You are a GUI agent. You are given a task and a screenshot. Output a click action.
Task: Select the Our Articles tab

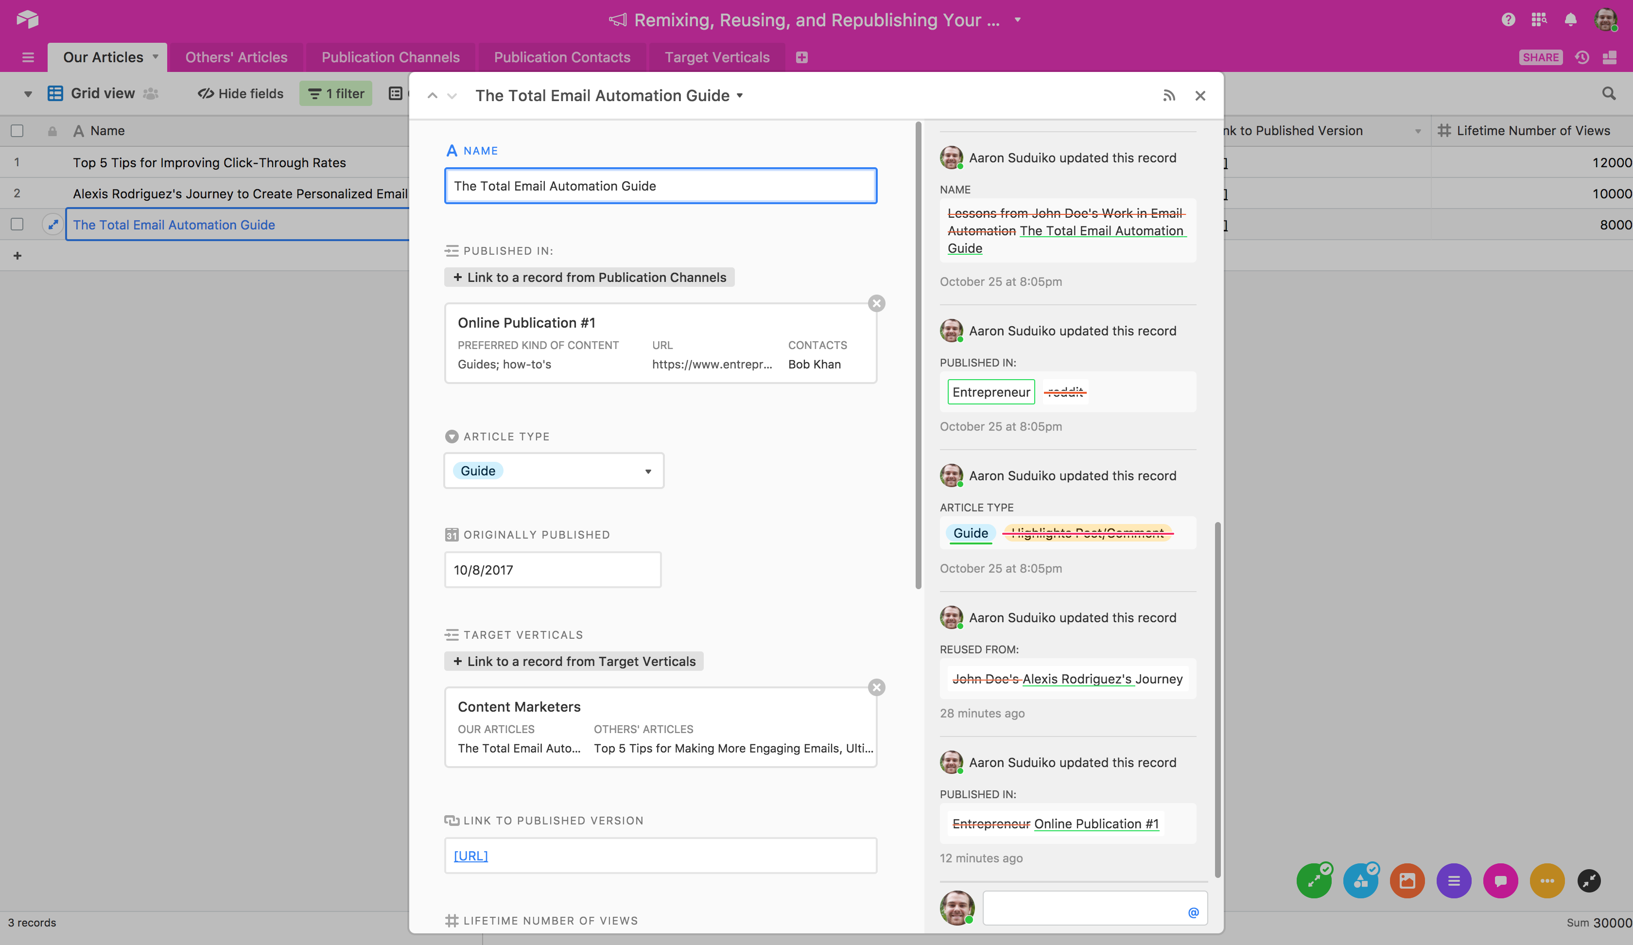(104, 57)
